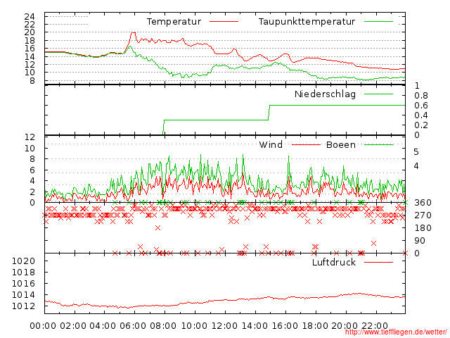
Task: Click the 180 wind direction axis value
Action: coord(423,228)
